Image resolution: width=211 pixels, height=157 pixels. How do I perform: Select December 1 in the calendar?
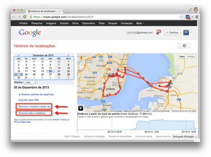tap(68, 62)
